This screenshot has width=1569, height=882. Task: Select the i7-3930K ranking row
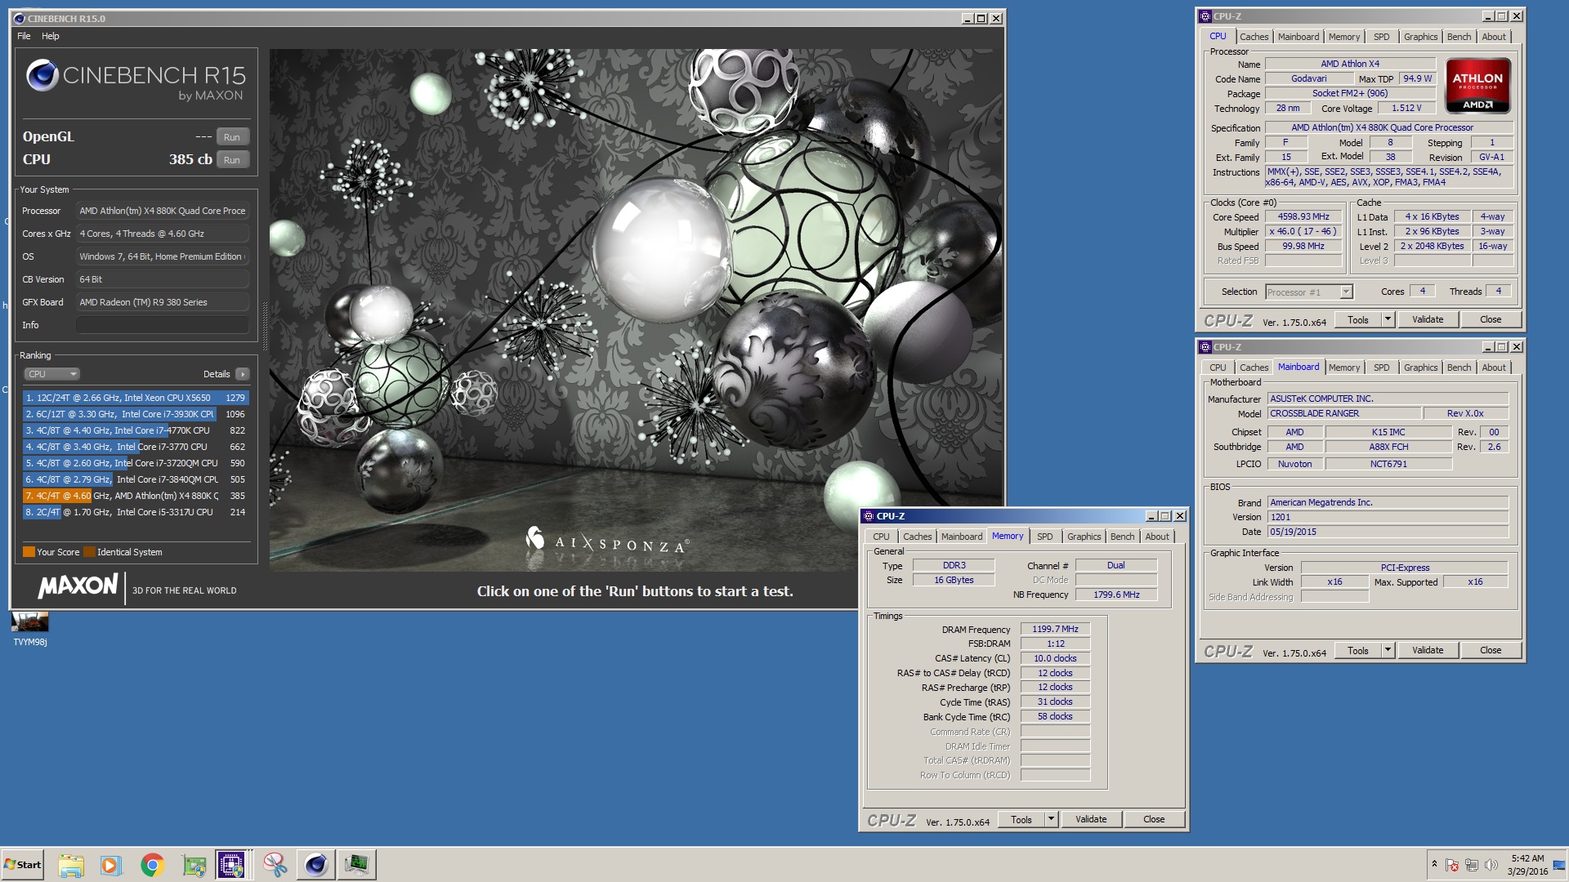pos(136,414)
